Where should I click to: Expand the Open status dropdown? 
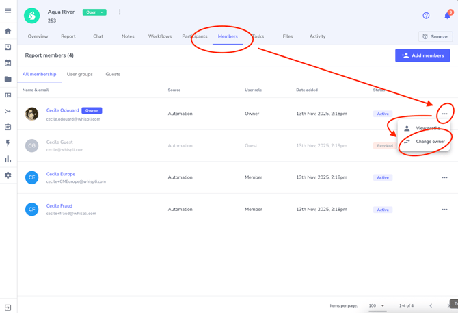(94, 12)
